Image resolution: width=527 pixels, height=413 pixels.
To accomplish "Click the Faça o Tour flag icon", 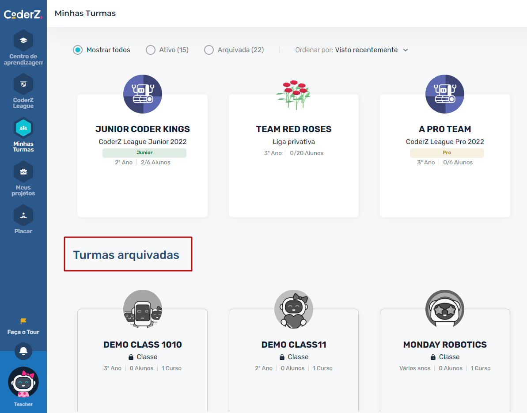I will pyautogui.click(x=23, y=321).
